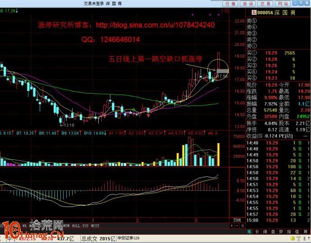Switch to the 细 (detail) tab
The height and width of the screenshot is (243, 311).
pos(265,232)
